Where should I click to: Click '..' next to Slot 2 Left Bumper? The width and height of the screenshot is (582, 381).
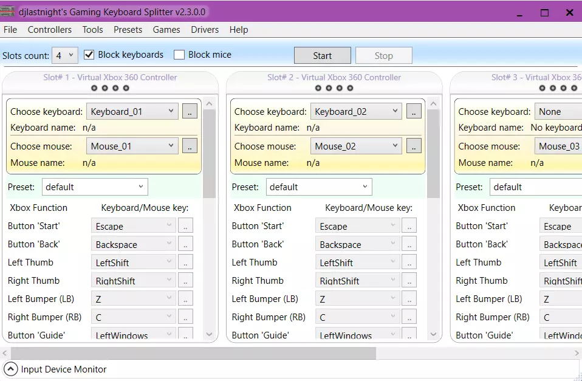[409, 298]
